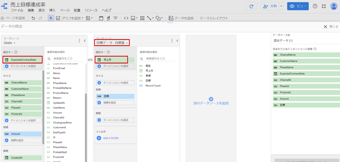Open the help question mark icon
This screenshot has width=340, height=162.
coord(315,6)
